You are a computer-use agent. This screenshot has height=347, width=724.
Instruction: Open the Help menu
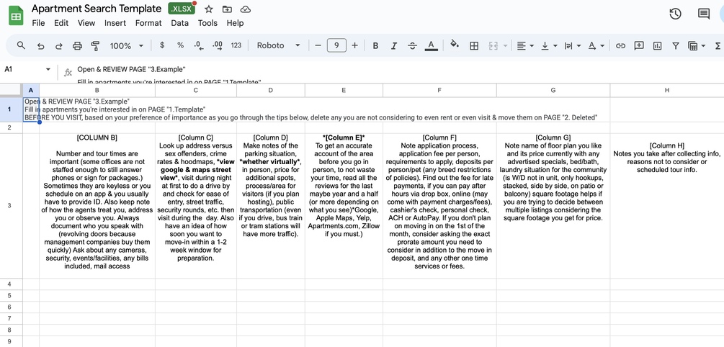pyautogui.click(x=235, y=23)
